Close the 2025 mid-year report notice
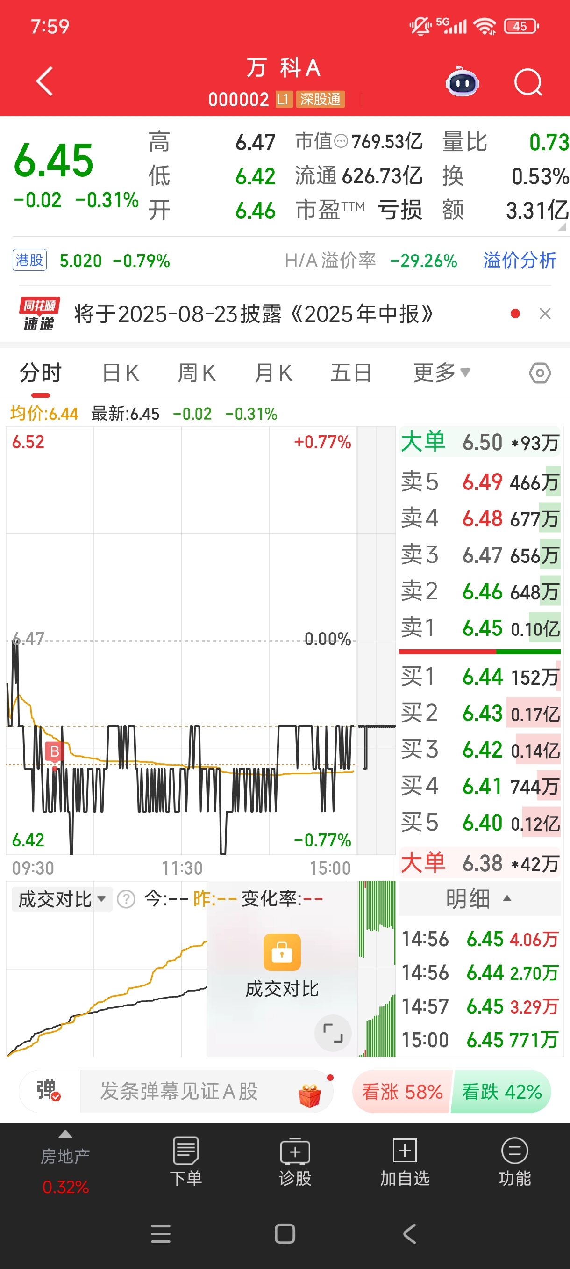This screenshot has height=1269, width=570. coord(545,314)
